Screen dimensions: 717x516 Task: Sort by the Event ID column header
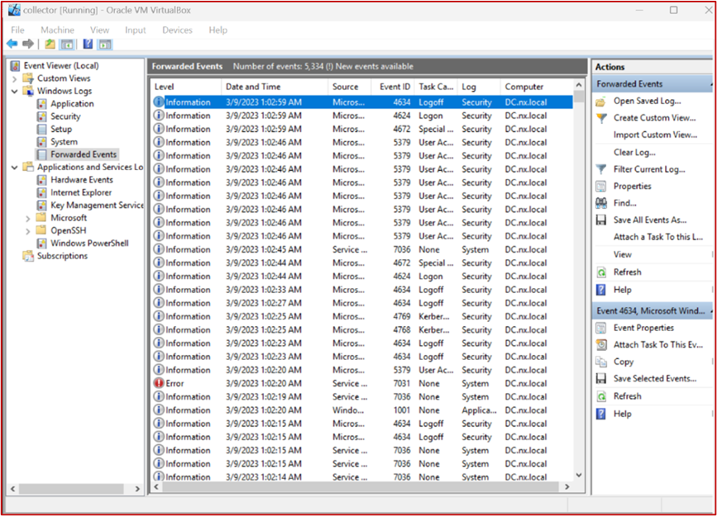coord(392,87)
